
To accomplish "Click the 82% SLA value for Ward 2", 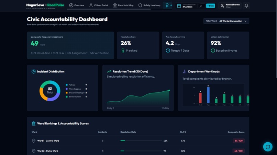I will [x=183, y=151].
